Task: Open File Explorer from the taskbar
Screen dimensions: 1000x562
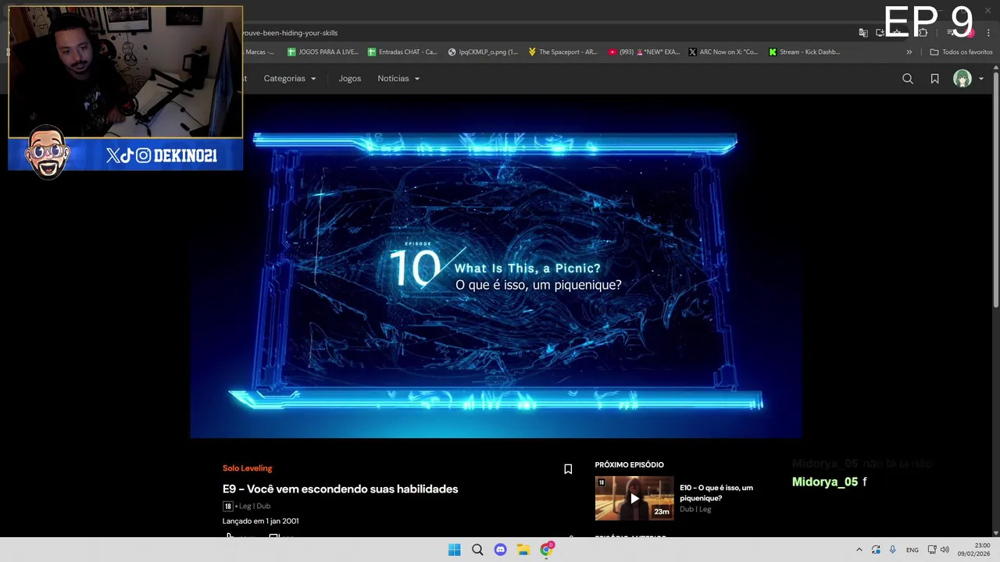Action: coord(523,550)
